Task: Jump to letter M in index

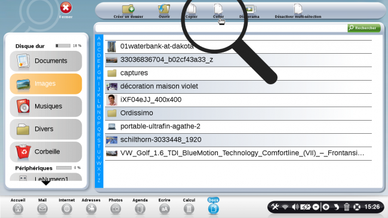Action: point(98,106)
